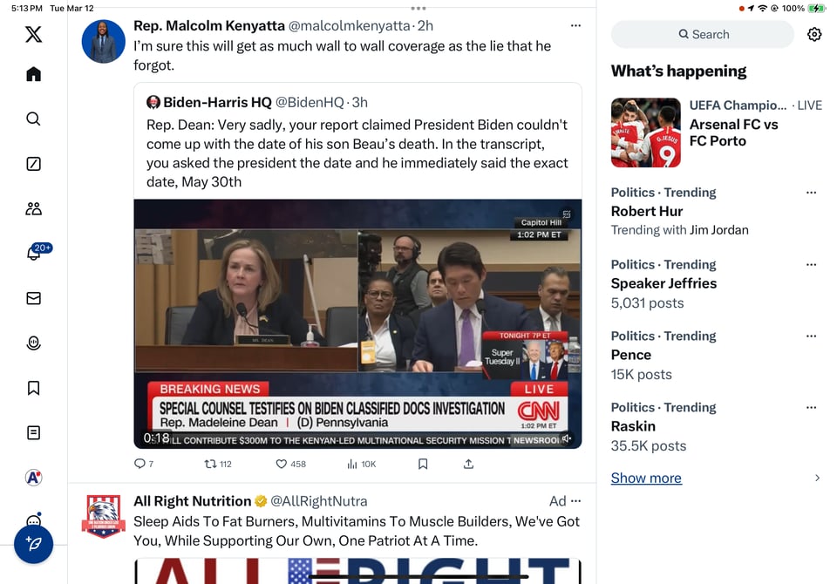837x584 pixels.
Task: Open the Home feed icon
Action: (33, 74)
